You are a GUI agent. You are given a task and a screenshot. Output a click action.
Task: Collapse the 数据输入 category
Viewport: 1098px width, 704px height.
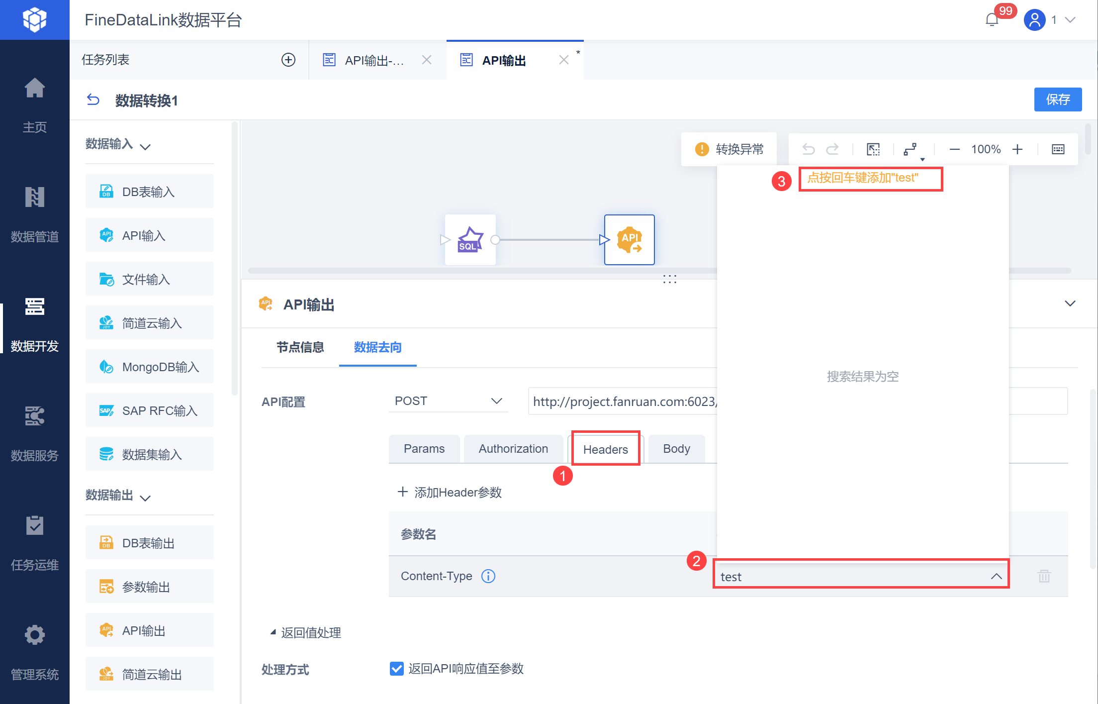145,146
